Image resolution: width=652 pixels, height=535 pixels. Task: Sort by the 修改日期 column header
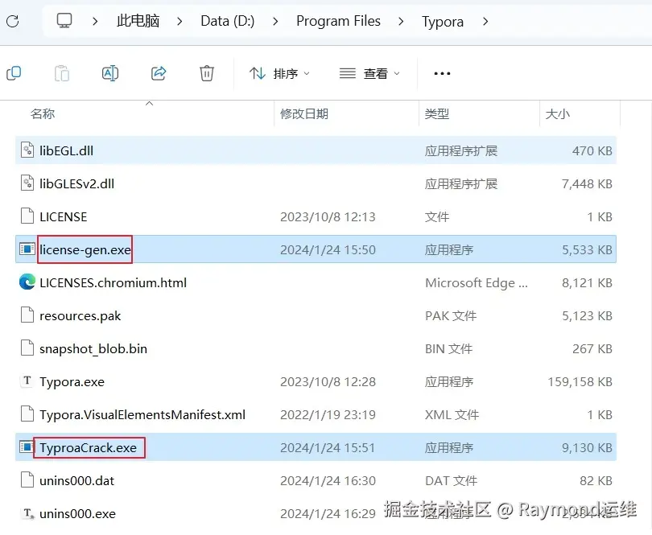pyautogui.click(x=304, y=113)
